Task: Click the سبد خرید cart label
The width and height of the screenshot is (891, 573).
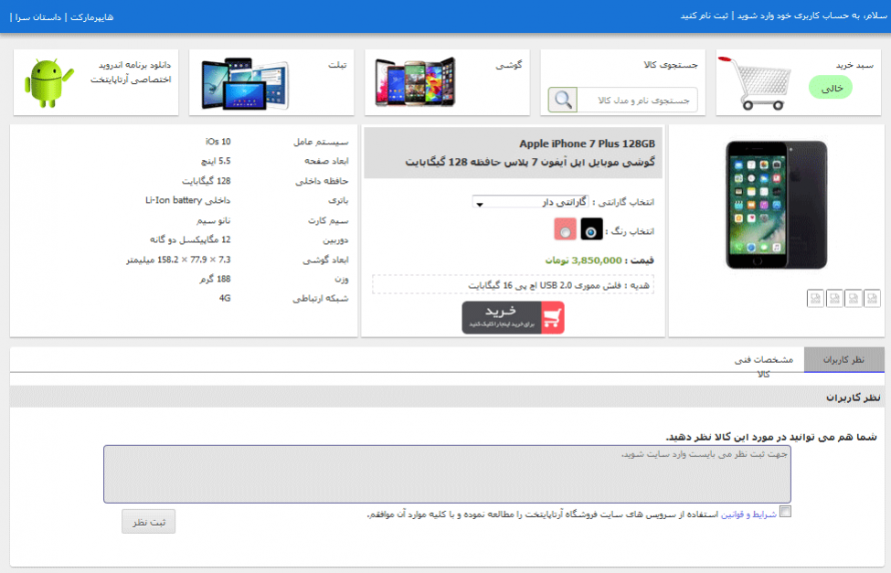Action: [x=854, y=66]
